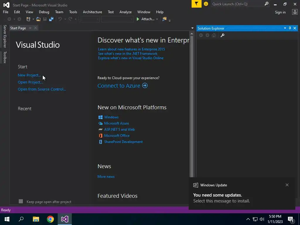Click the Redo toolbar icon
300x225 pixels.
pos(70,19)
